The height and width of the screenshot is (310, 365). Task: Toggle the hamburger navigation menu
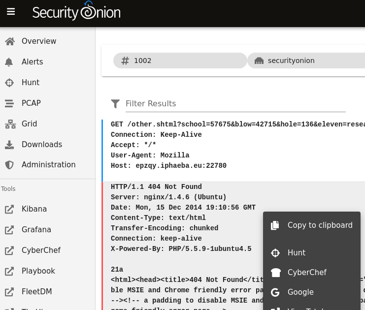click(11, 11)
